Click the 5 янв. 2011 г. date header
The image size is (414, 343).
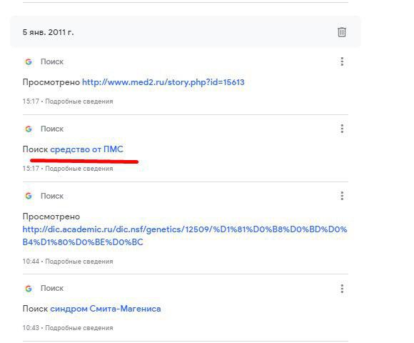(x=48, y=32)
